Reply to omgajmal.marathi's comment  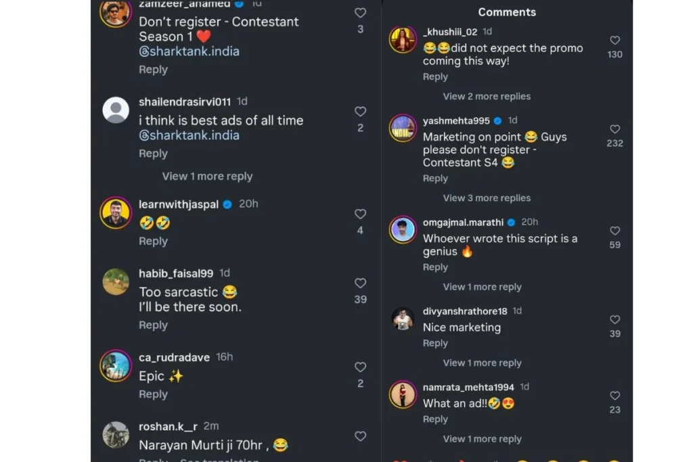coord(435,267)
